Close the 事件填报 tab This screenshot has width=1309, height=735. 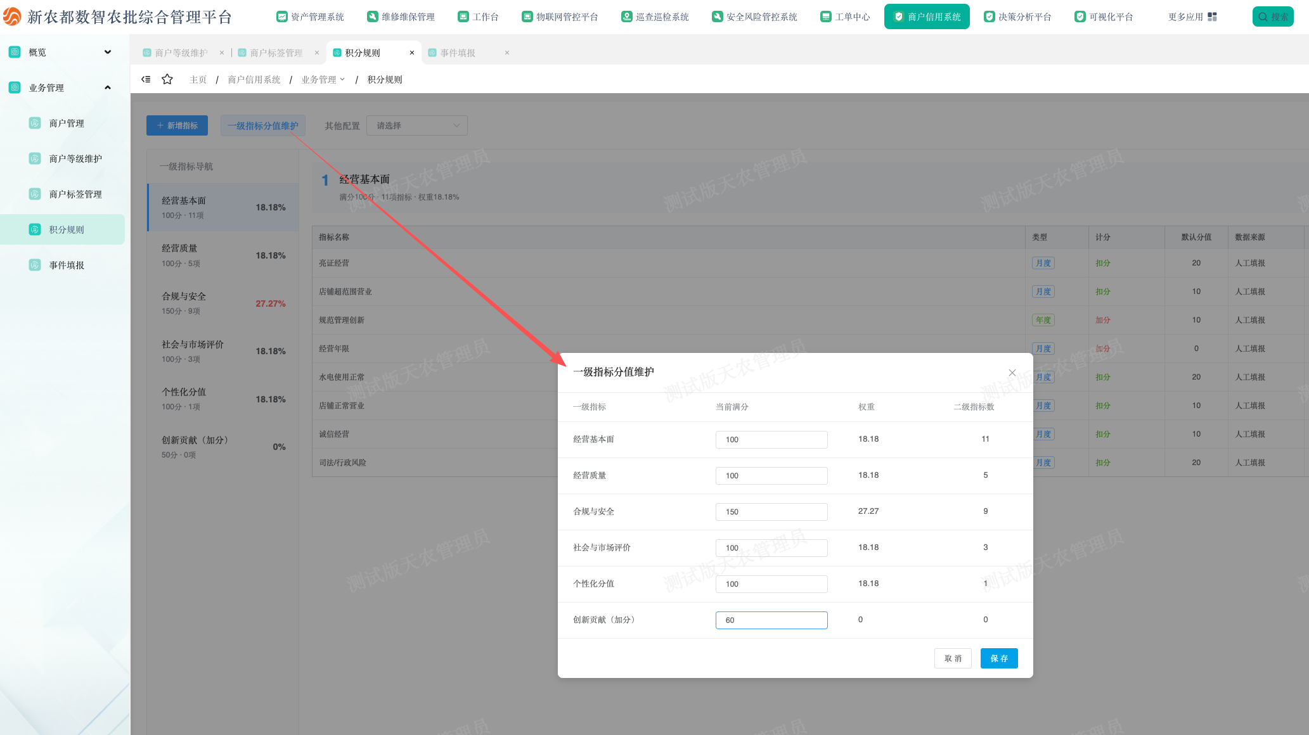pyautogui.click(x=507, y=53)
